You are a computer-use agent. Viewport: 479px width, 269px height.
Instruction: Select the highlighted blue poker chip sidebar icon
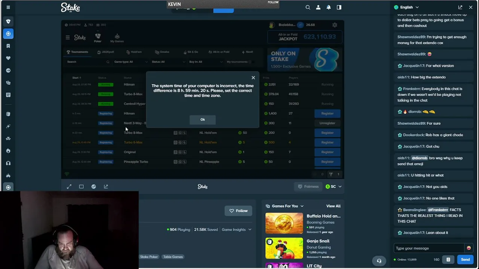click(x=8, y=34)
